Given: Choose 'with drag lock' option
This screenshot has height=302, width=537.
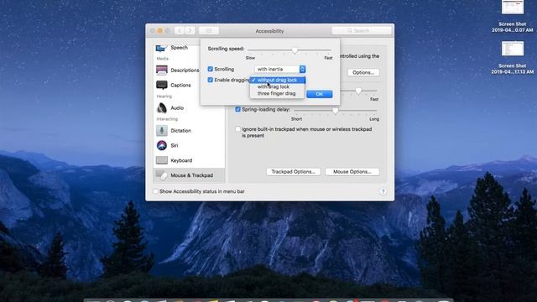Looking at the screenshot, I should coord(277,86).
